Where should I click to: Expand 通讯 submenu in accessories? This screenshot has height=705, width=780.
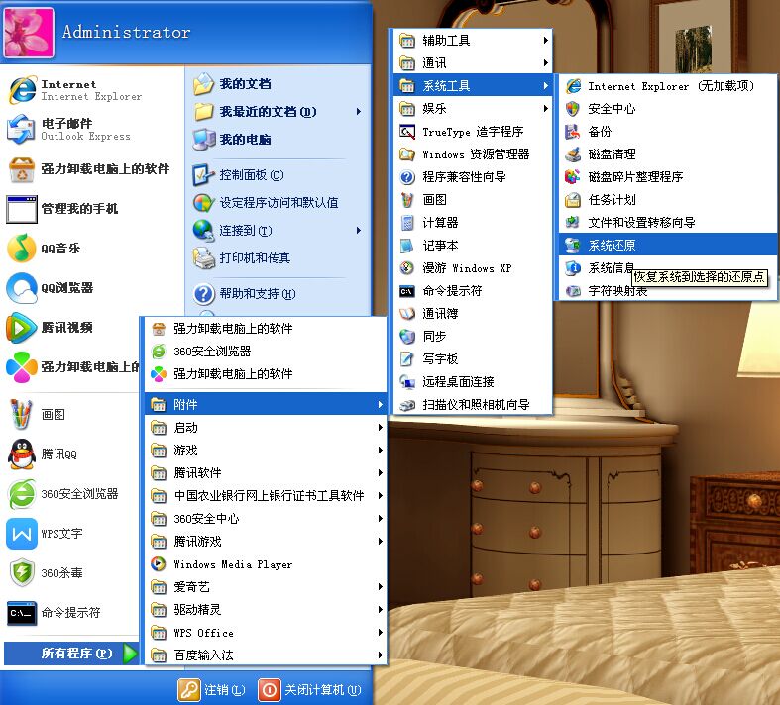(473, 63)
